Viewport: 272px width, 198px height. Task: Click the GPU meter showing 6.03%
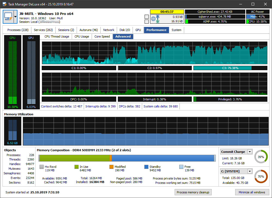pyautogui.click(x=31, y=72)
